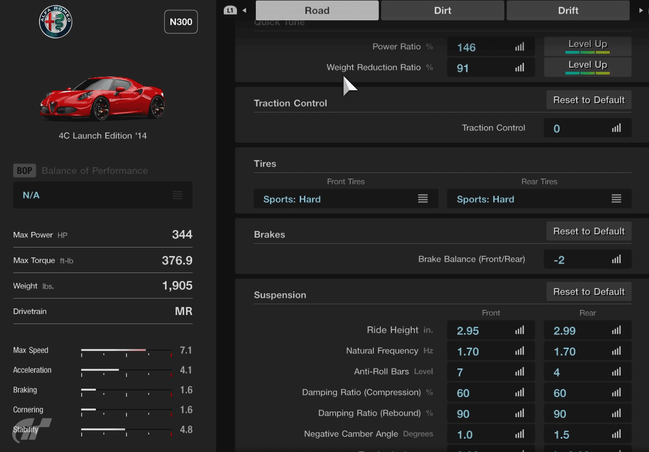Click the left arrow beside the Road tab
This screenshot has height=452, width=649.
tap(244, 10)
